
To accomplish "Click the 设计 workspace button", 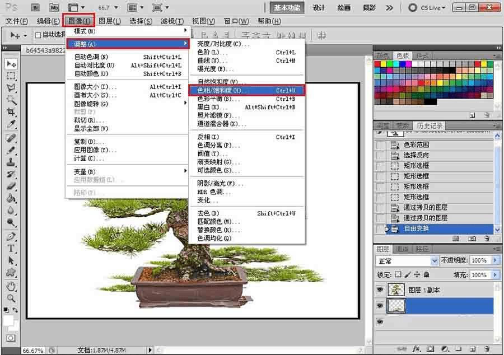I will click(319, 8).
